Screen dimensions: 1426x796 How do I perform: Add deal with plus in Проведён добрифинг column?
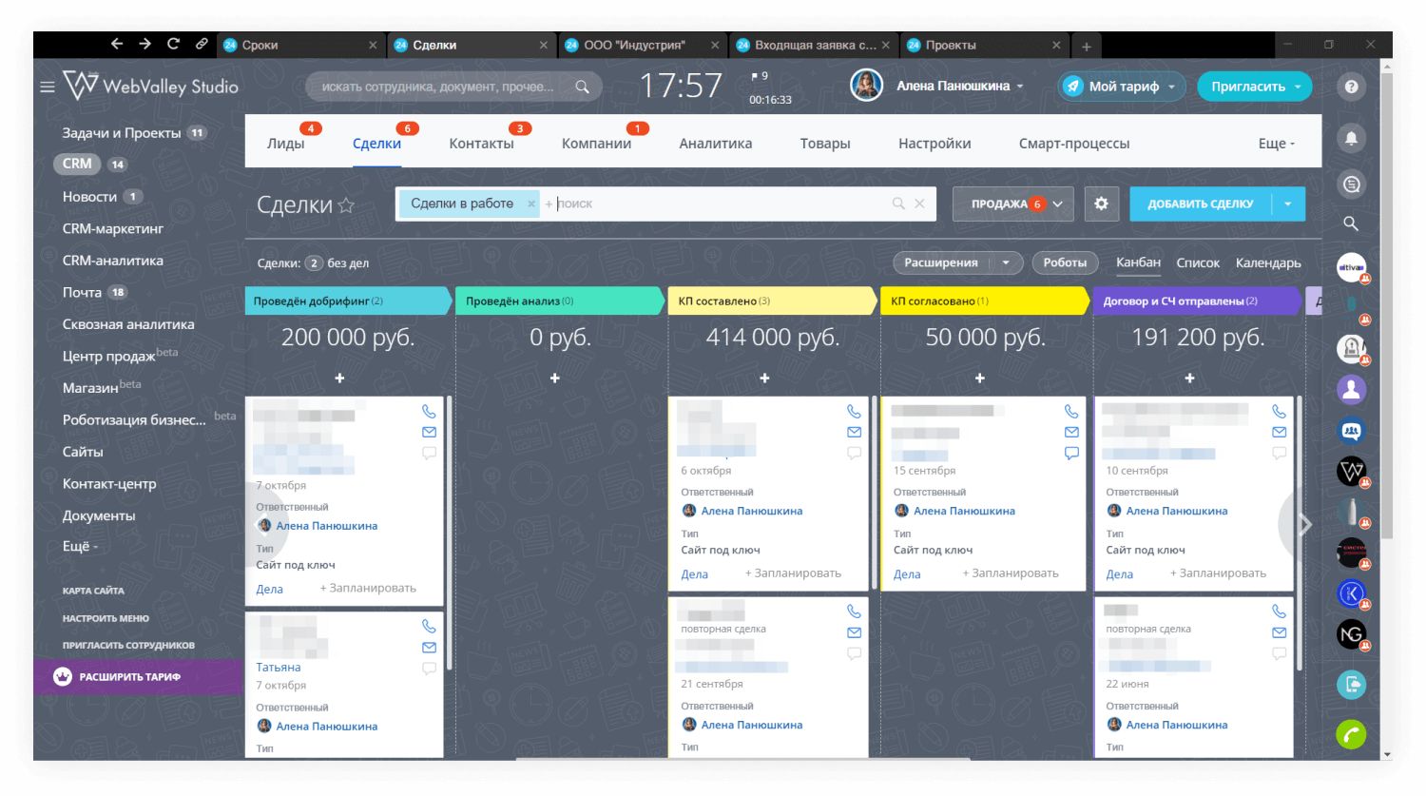339,379
